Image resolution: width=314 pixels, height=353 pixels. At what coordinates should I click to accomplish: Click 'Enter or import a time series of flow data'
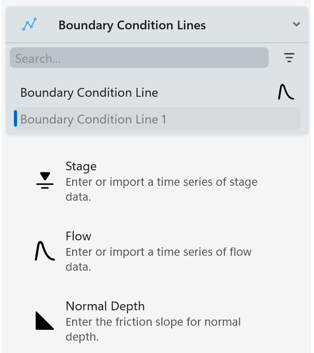[x=158, y=259]
